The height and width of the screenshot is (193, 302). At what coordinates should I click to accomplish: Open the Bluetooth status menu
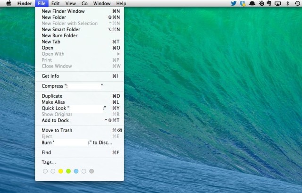coord(287,3)
